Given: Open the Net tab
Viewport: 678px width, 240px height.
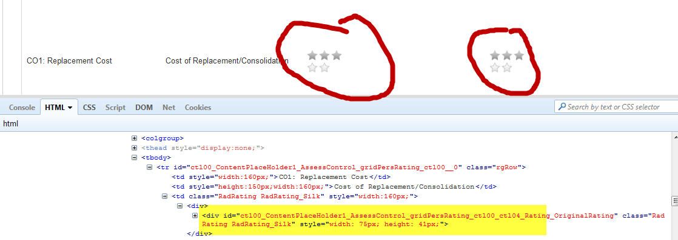Looking at the screenshot, I should [x=169, y=107].
